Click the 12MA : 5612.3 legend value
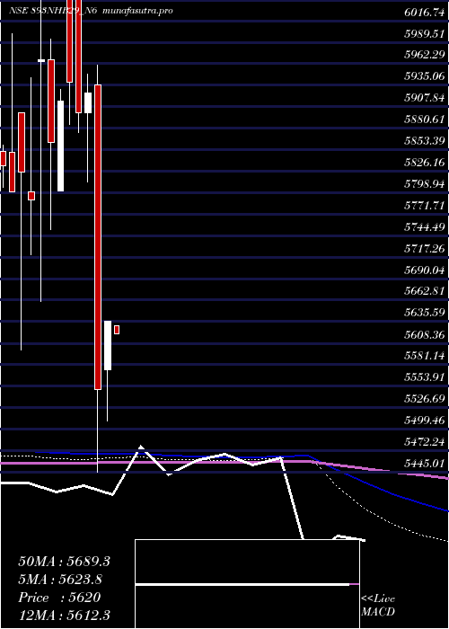Screen dimensions: 449x629 pyautogui.click(x=64, y=616)
